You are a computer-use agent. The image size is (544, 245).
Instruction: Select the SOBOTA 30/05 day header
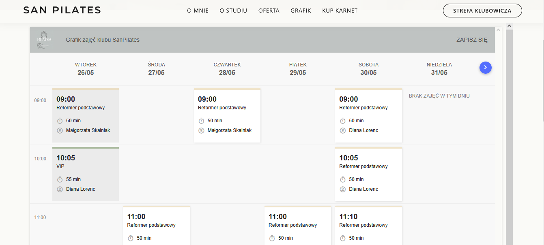(368, 69)
